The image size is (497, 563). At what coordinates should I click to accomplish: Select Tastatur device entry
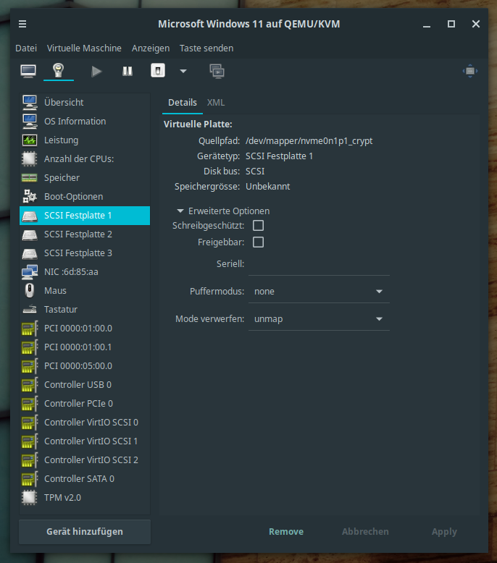85,310
